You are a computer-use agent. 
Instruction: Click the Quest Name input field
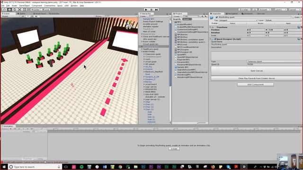coord(257,44)
